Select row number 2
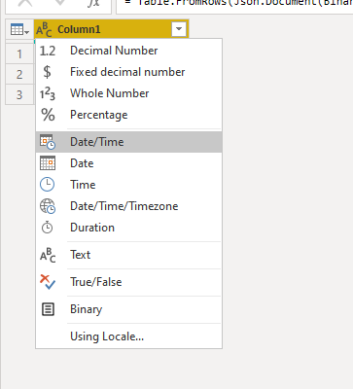Viewport: 353px width, 389px height. click(19, 74)
